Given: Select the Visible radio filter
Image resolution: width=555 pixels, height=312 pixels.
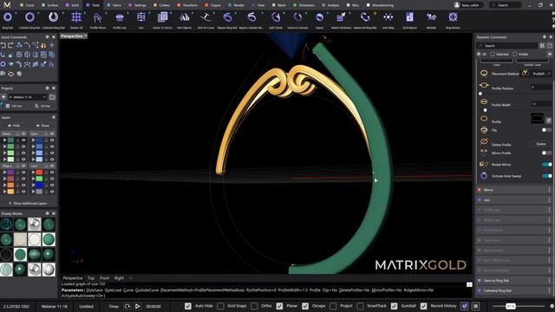Looking at the screenshot, I should 515,54.
